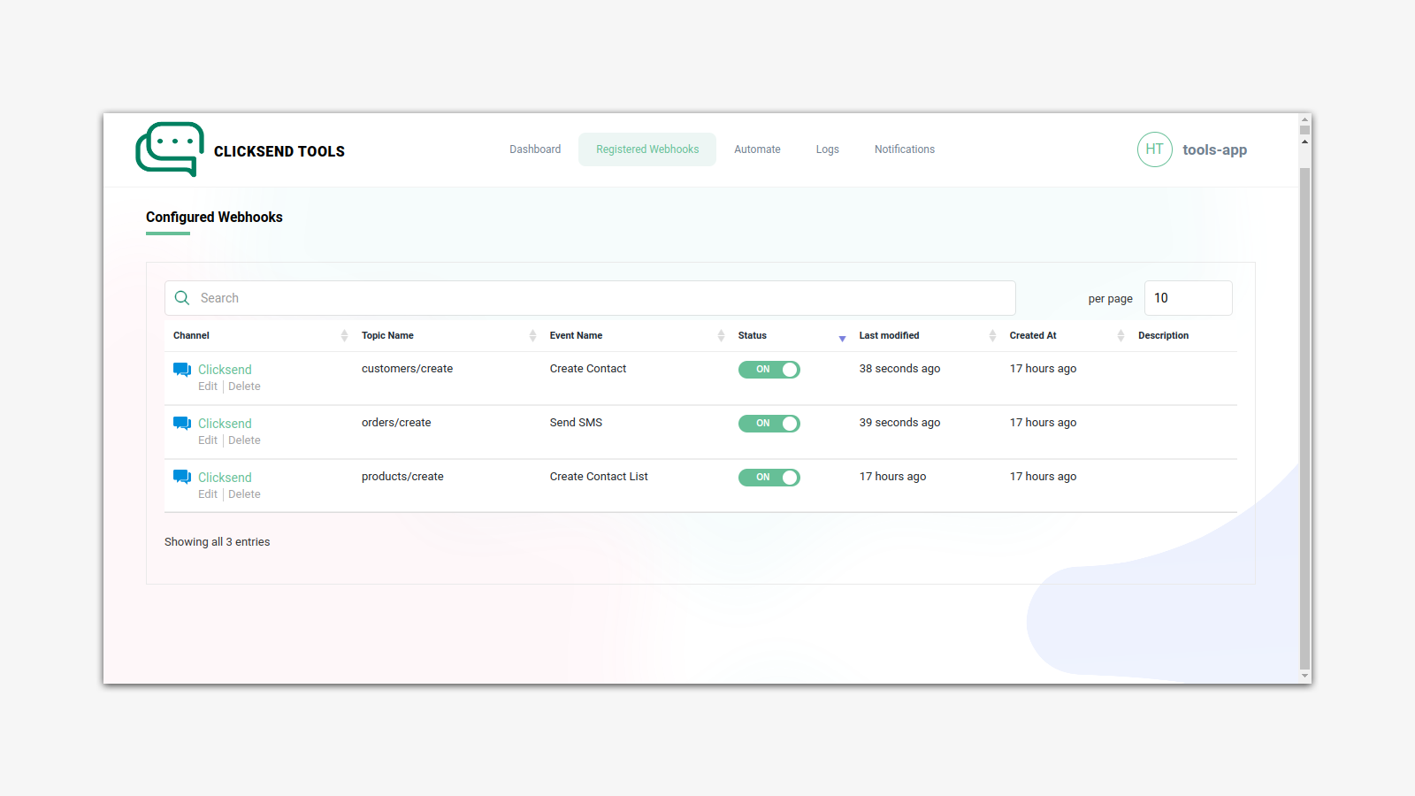Click the Status column filter arrow
The width and height of the screenshot is (1415, 796).
coord(841,339)
